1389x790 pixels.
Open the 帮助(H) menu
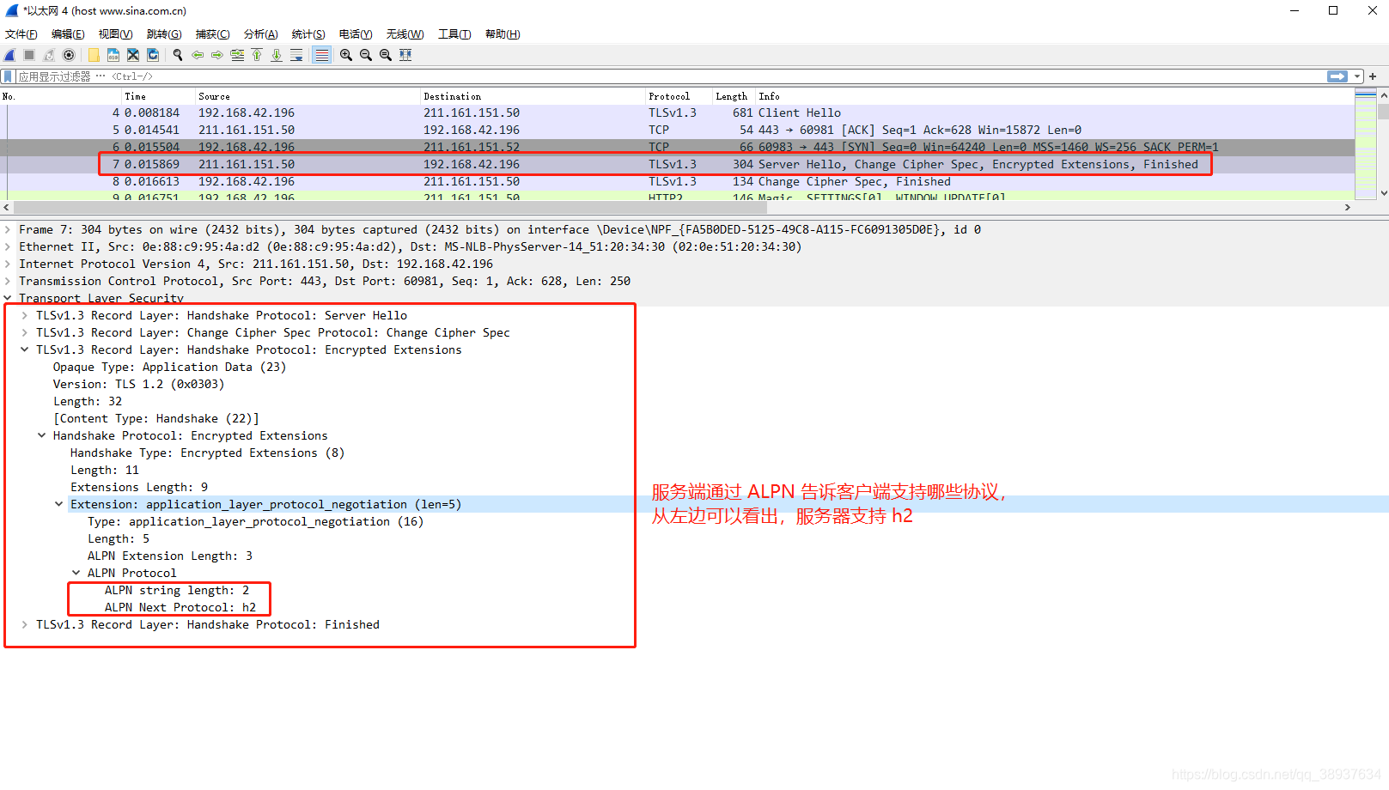tap(503, 34)
